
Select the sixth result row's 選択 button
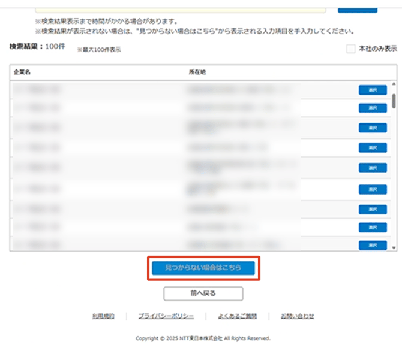coord(373,189)
